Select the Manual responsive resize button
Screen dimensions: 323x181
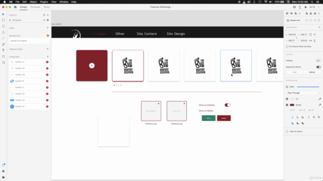(312, 72)
